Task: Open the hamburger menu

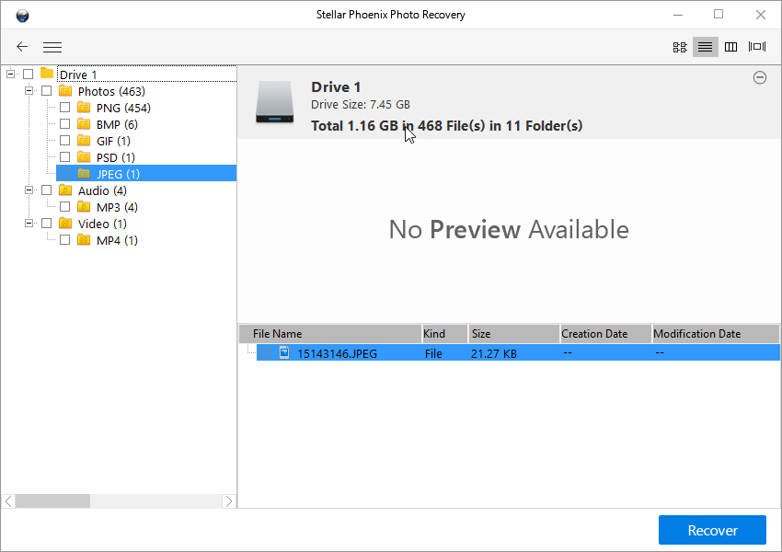Action: [x=52, y=47]
